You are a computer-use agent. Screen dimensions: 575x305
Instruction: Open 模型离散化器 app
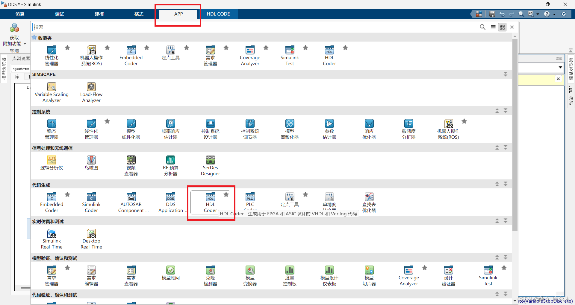pos(290,129)
